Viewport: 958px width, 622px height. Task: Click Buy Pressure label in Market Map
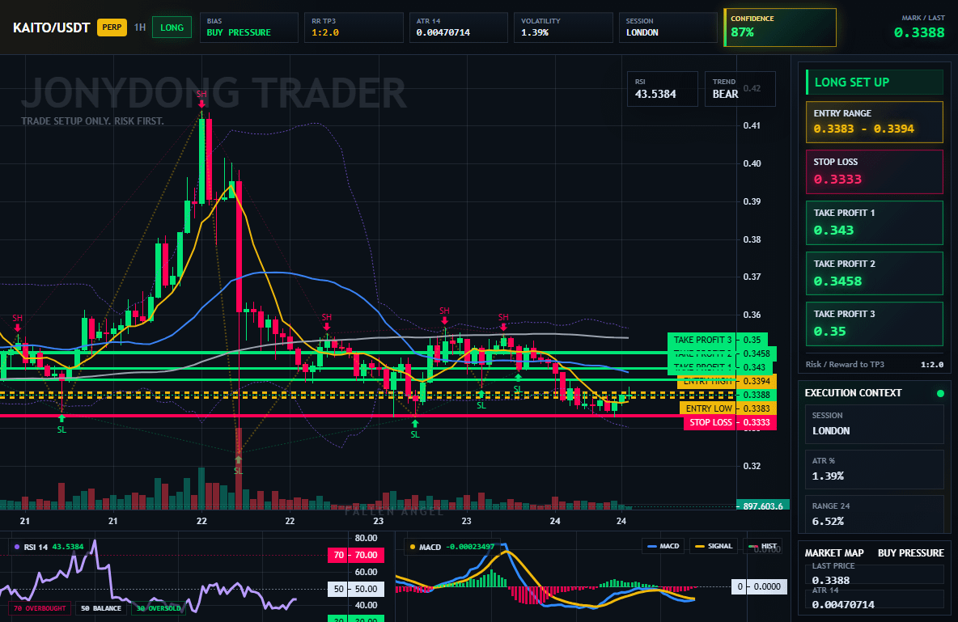(x=911, y=553)
